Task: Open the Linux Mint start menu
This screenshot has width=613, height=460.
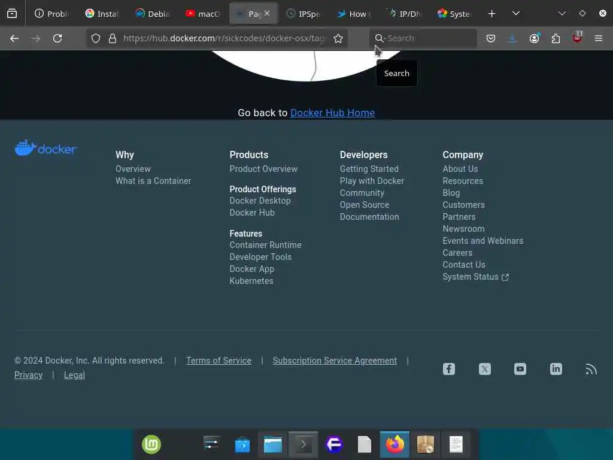Action: [151, 445]
